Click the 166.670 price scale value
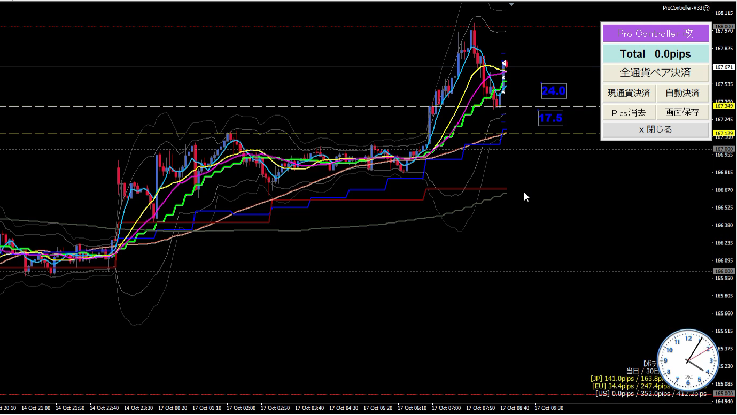This screenshot has width=737, height=415. point(724,190)
